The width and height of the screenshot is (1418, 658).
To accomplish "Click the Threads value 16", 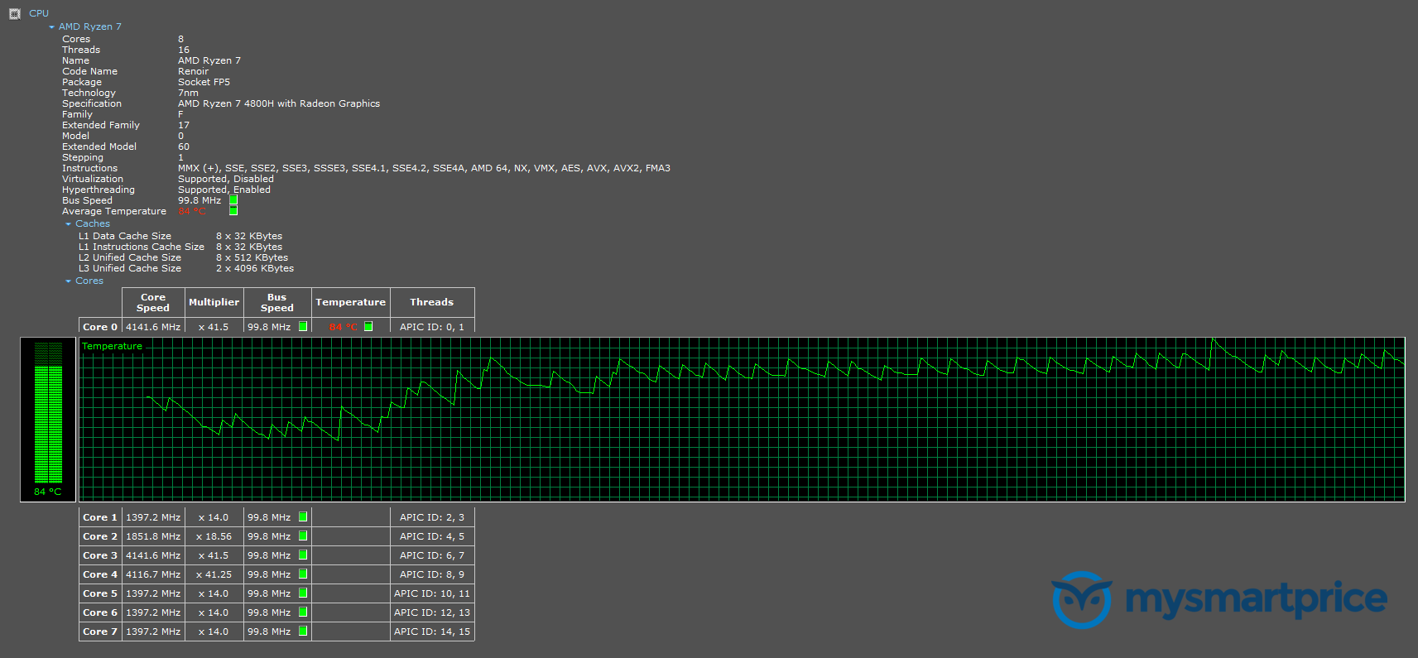I will click(x=184, y=50).
